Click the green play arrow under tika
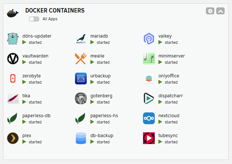 [24, 102]
